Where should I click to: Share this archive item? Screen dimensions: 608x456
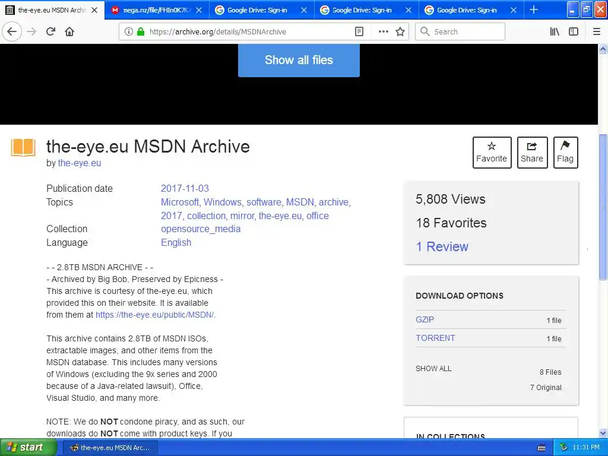click(x=533, y=153)
